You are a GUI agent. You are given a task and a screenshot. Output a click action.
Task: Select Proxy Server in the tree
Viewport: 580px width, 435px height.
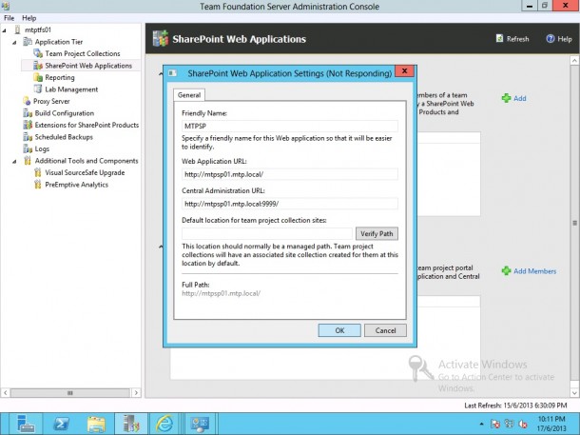tap(51, 101)
